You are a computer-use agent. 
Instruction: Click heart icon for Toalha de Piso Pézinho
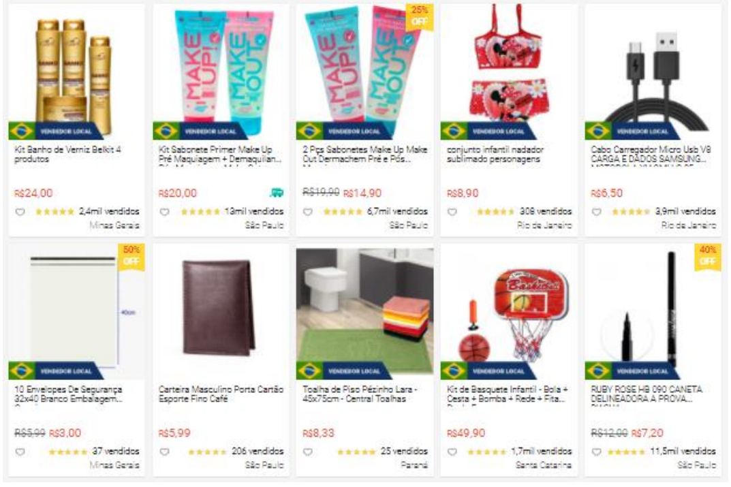(308, 452)
